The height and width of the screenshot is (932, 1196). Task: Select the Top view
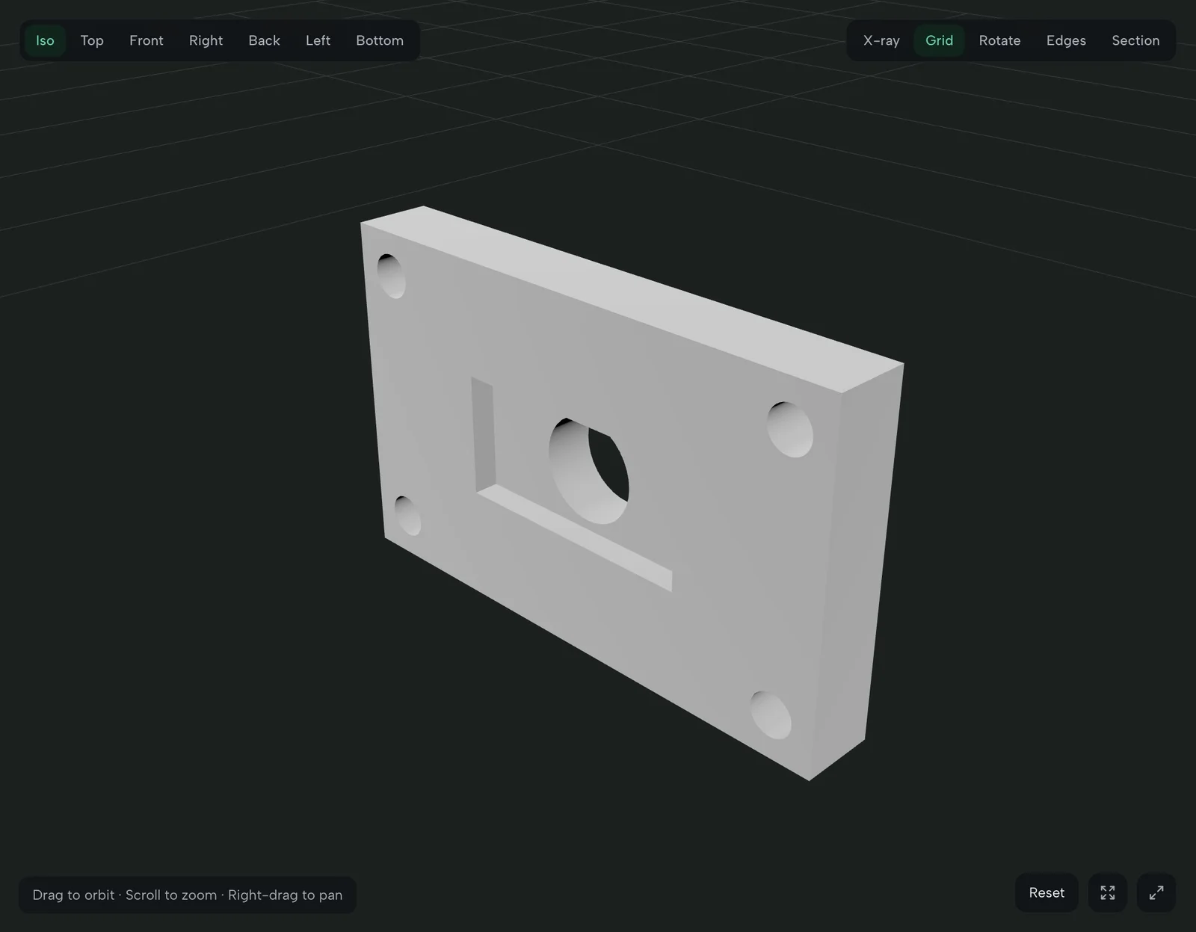coord(92,40)
